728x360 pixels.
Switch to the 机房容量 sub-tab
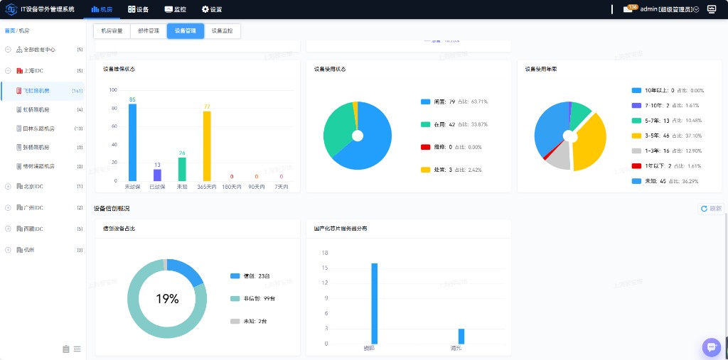coord(112,31)
